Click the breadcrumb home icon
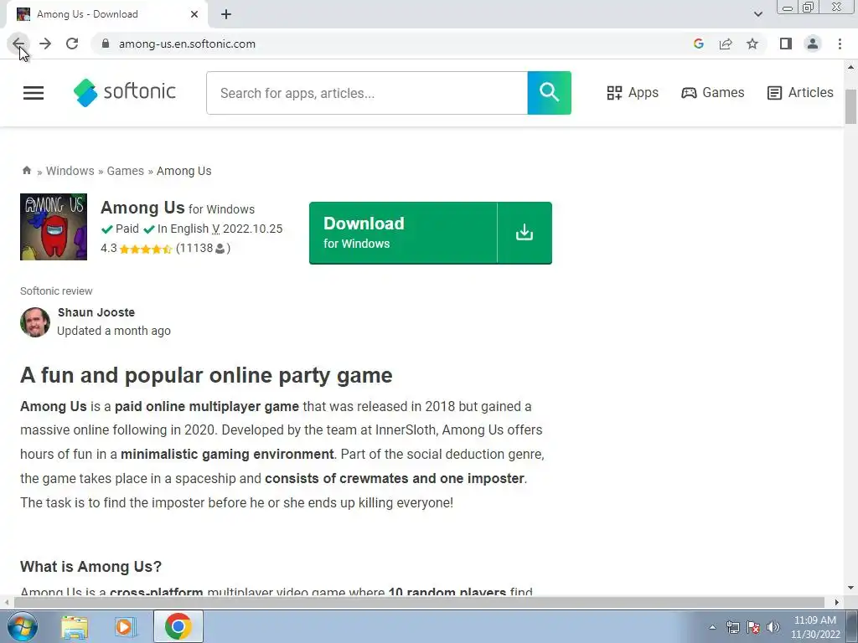The image size is (858, 643). [x=26, y=170]
